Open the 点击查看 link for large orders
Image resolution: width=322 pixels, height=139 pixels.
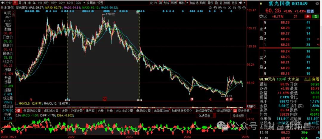[312, 79]
